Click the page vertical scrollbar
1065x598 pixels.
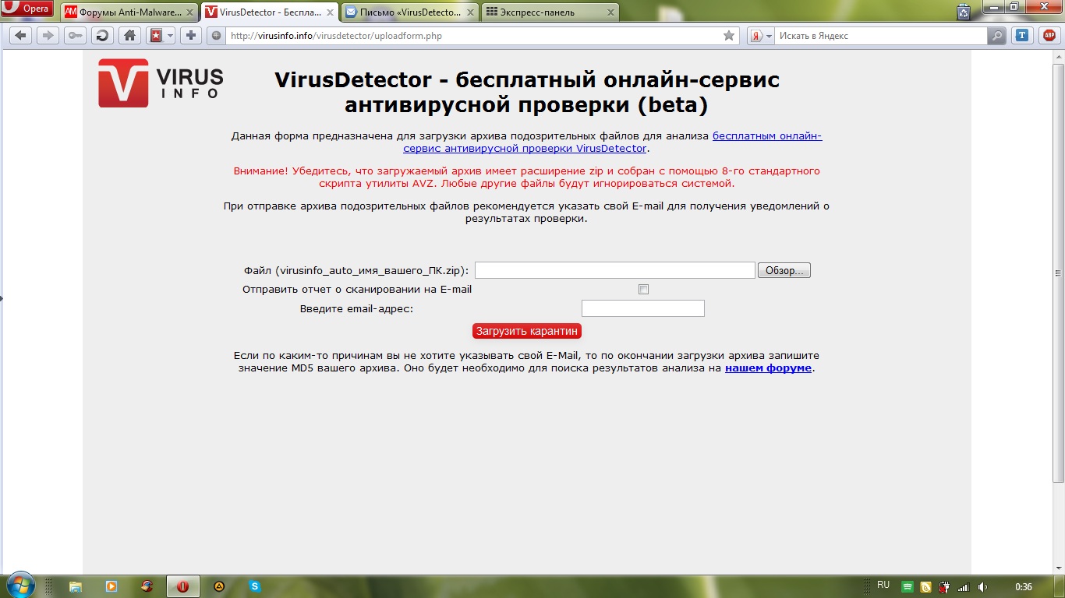[x=1058, y=273]
